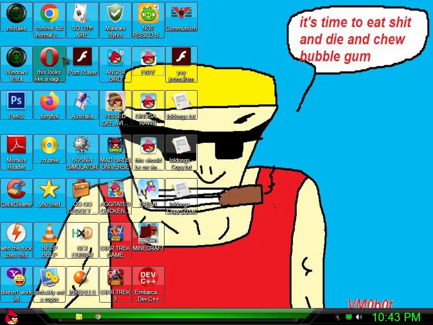Open the 'mistake' recycle bin icon
Screen dimensions: 433x325
coord(16,17)
